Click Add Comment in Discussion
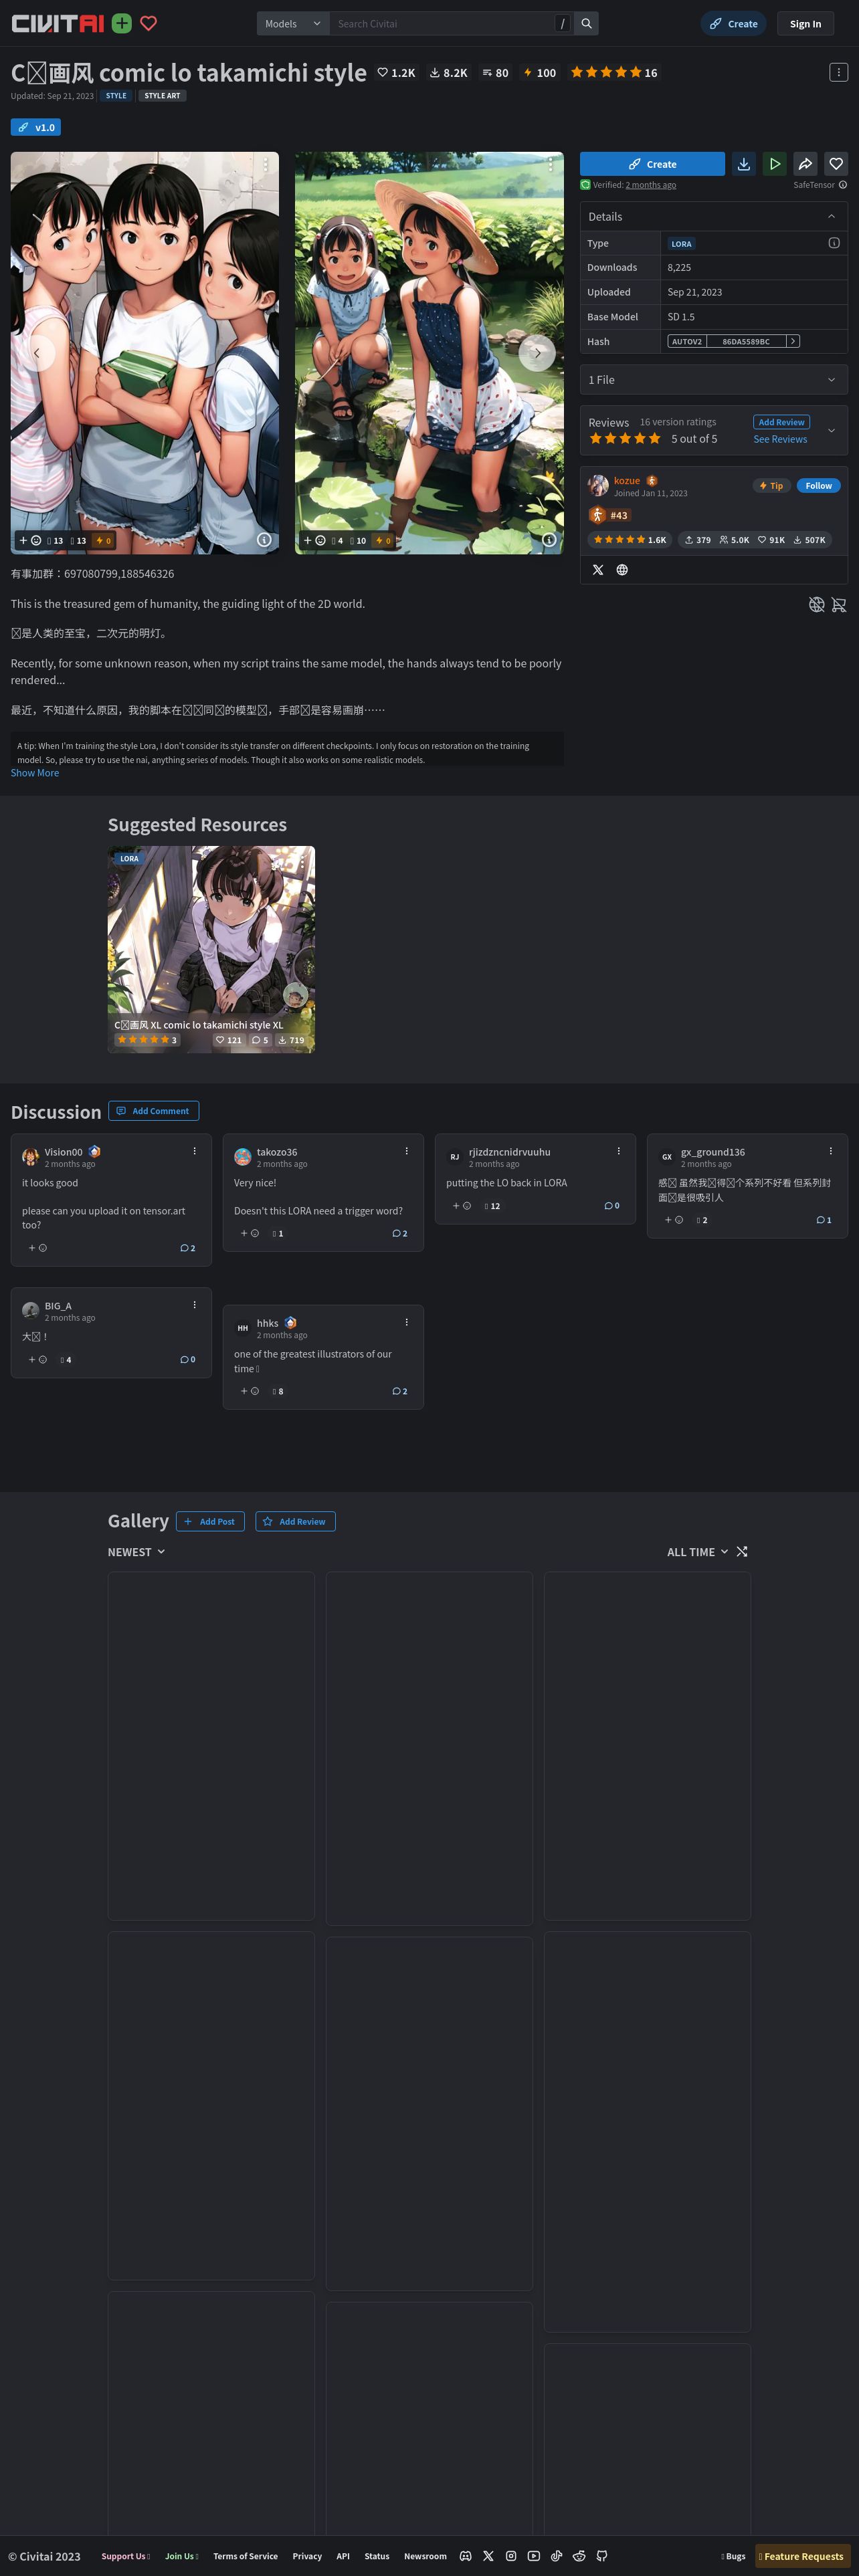The height and width of the screenshot is (2576, 859). pyautogui.click(x=153, y=1111)
